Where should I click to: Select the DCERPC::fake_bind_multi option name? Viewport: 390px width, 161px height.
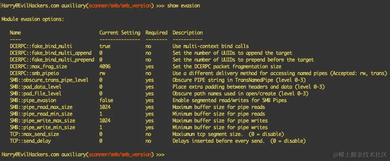pyautogui.click(x=41, y=46)
